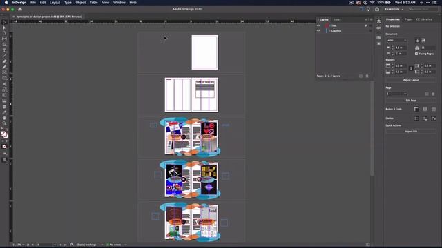Toggle Show Rulers in Rulers & Grids

[416, 109]
